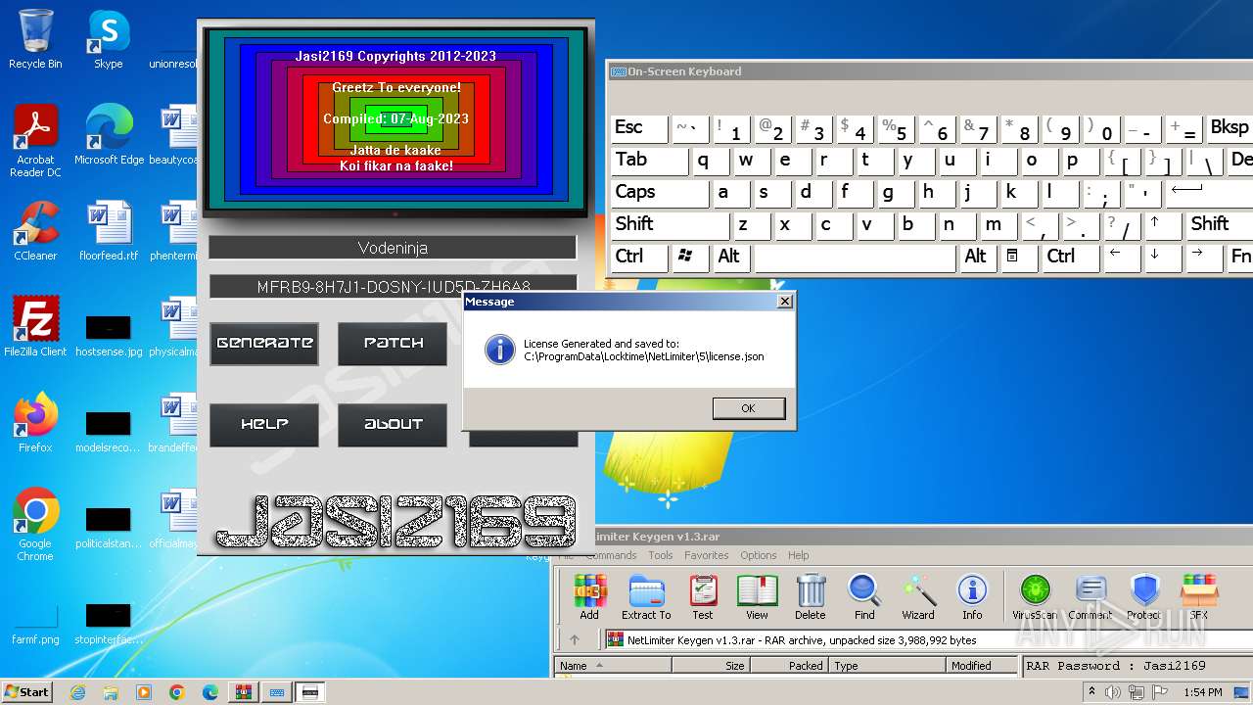Click Extract To in WinRAR toolbar
The image size is (1253, 705).
[646, 597]
